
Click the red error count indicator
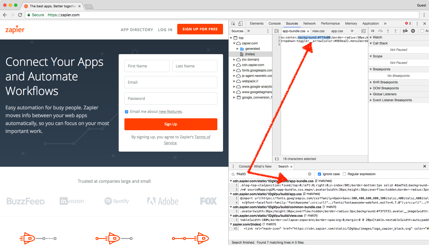click(x=408, y=24)
